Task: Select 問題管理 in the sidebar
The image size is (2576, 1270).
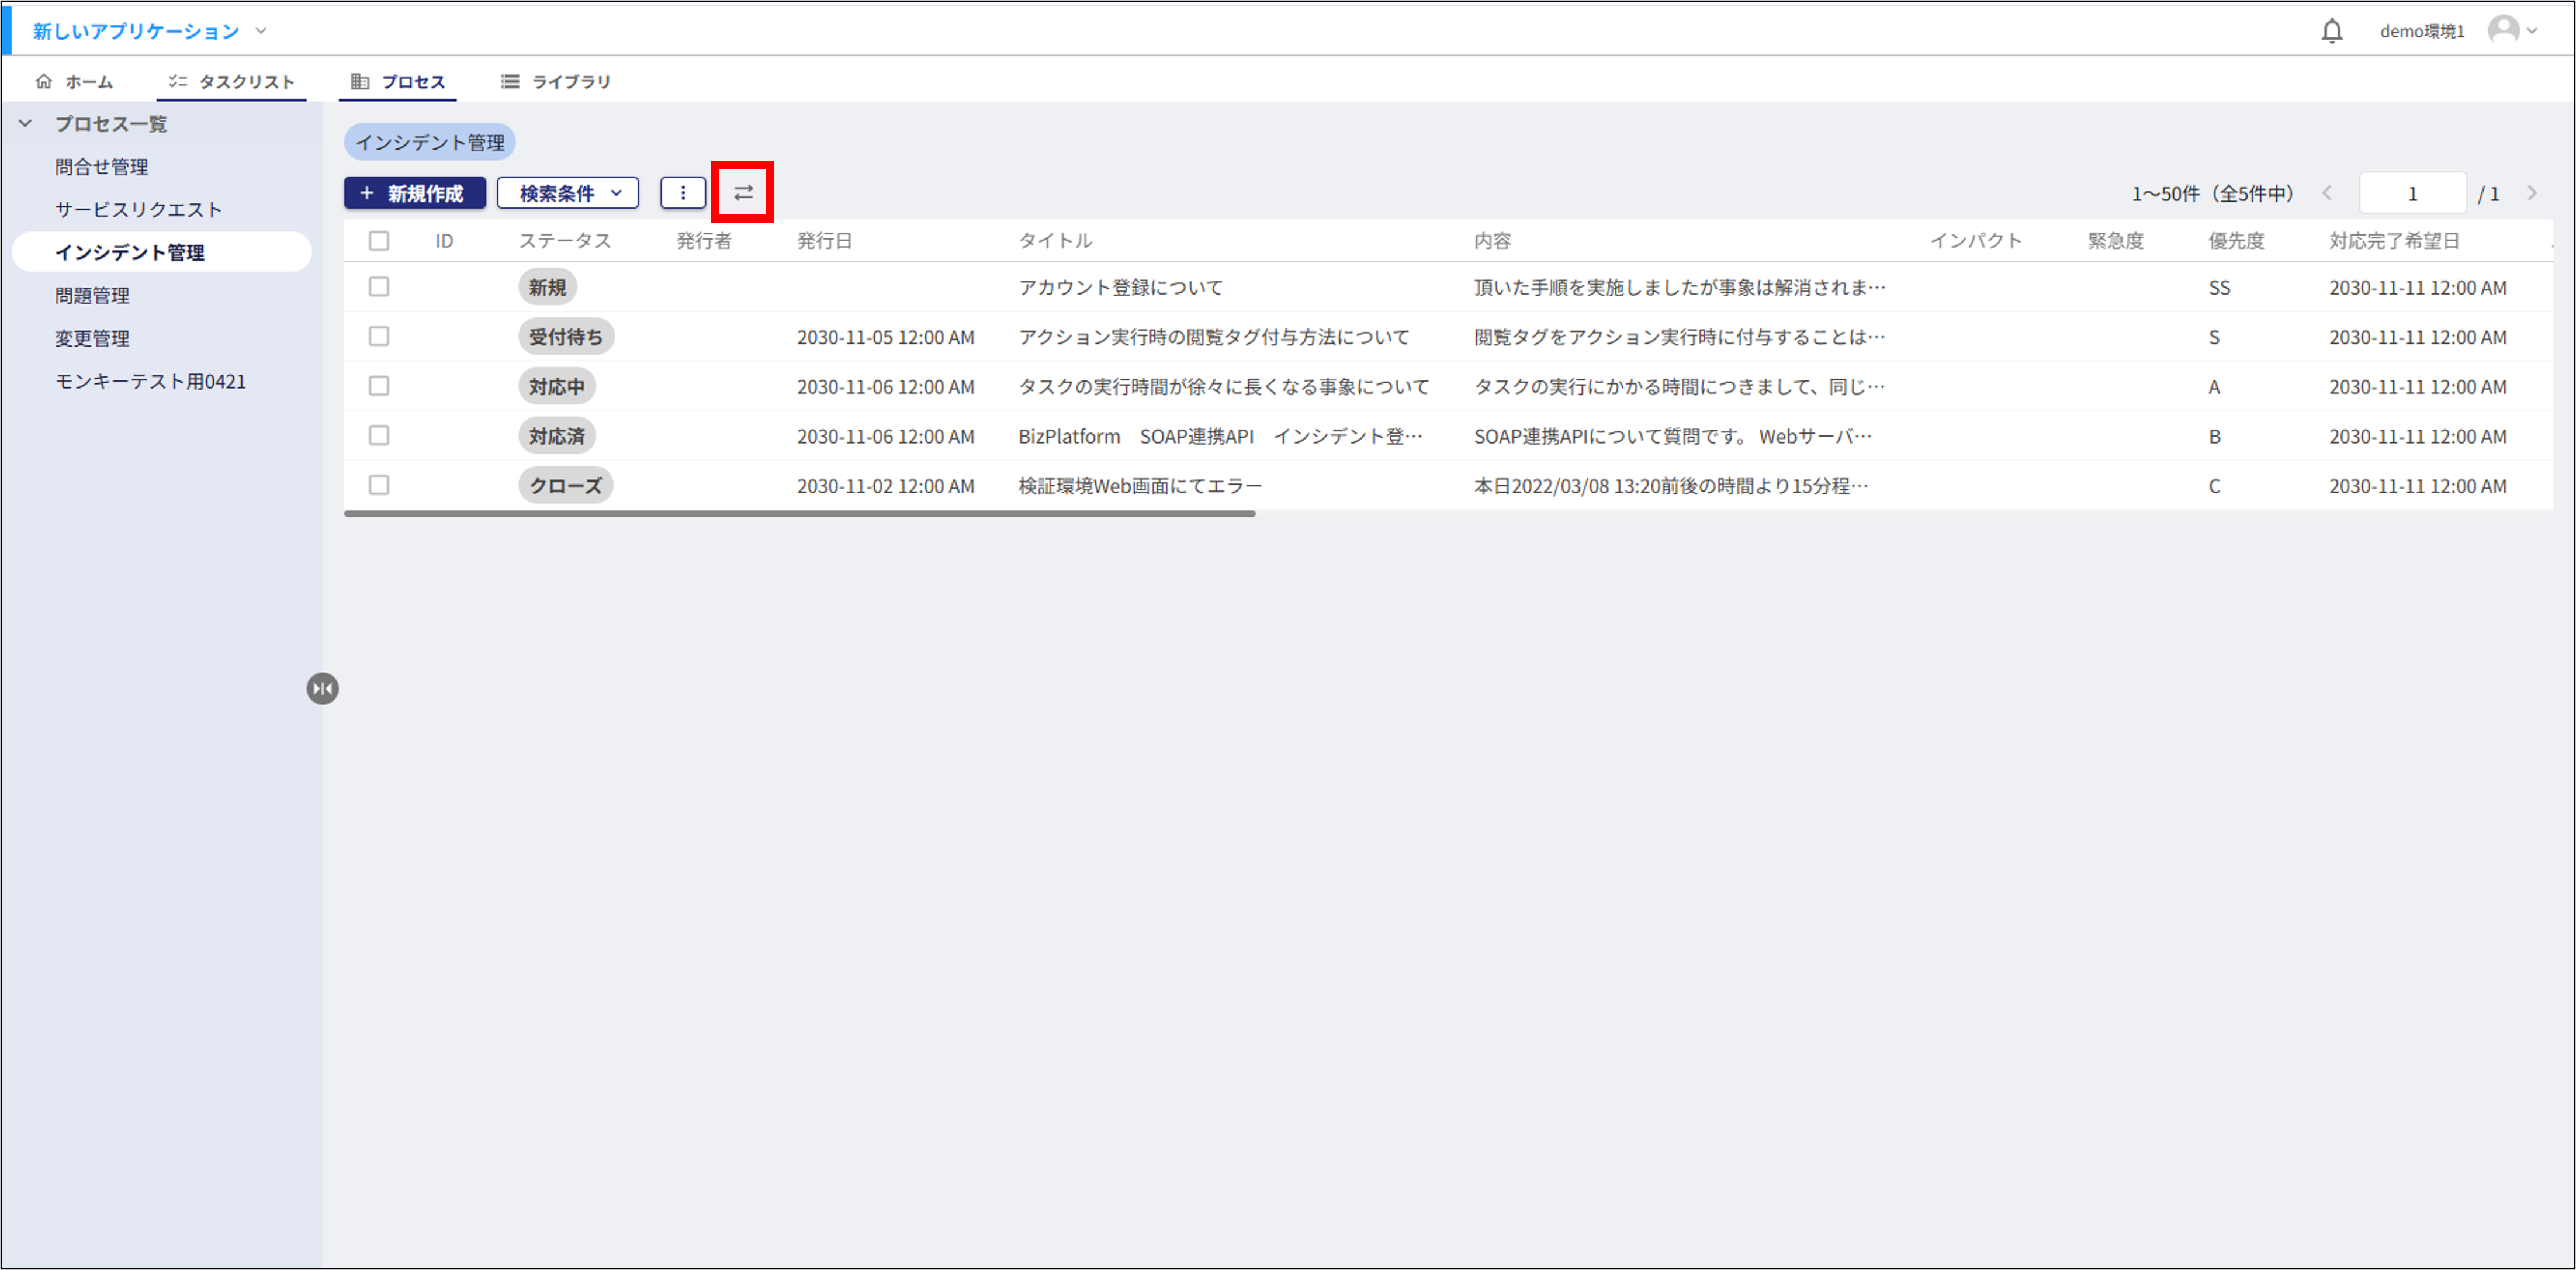Action: pyautogui.click(x=91, y=295)
